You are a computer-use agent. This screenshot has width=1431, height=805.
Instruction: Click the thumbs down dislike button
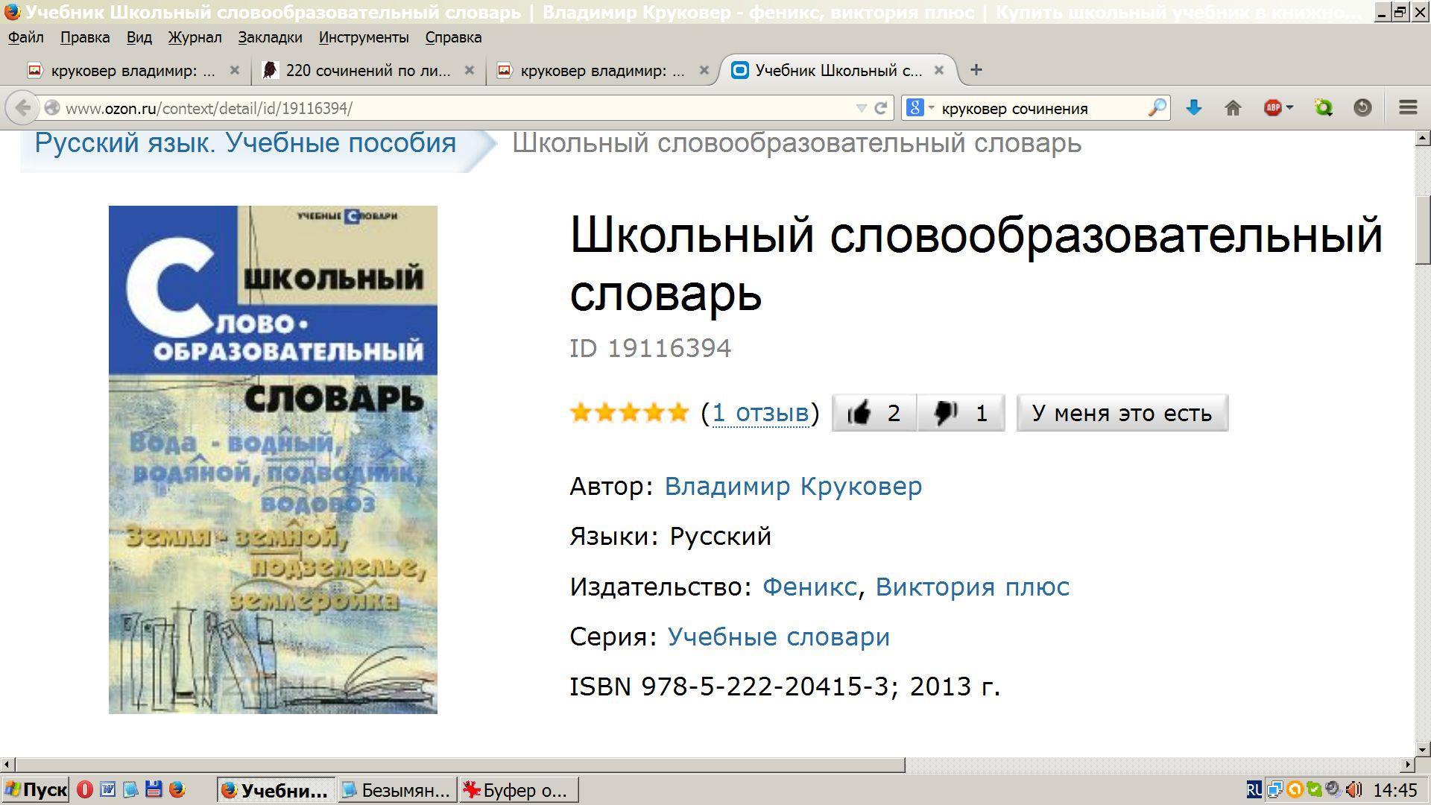961,413
